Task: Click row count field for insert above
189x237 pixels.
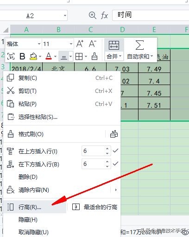Action: 93,151
